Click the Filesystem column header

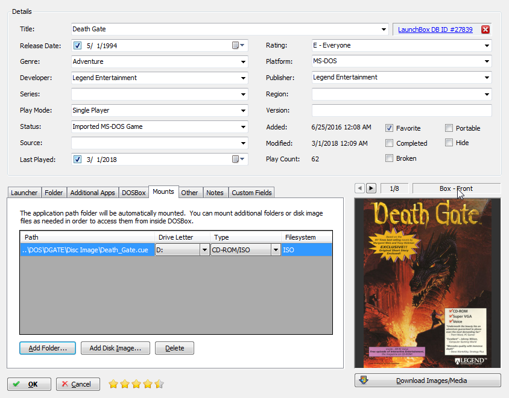(306, 237)
